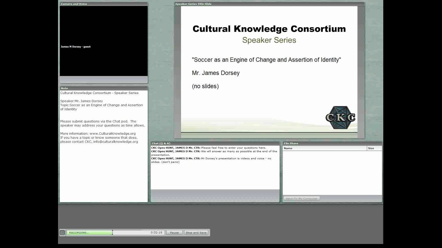The width and height of the screenshot is (442, 248).
Task: Click the www.CulturalKnowledge.org link in Note
Action: coord(113,134)
